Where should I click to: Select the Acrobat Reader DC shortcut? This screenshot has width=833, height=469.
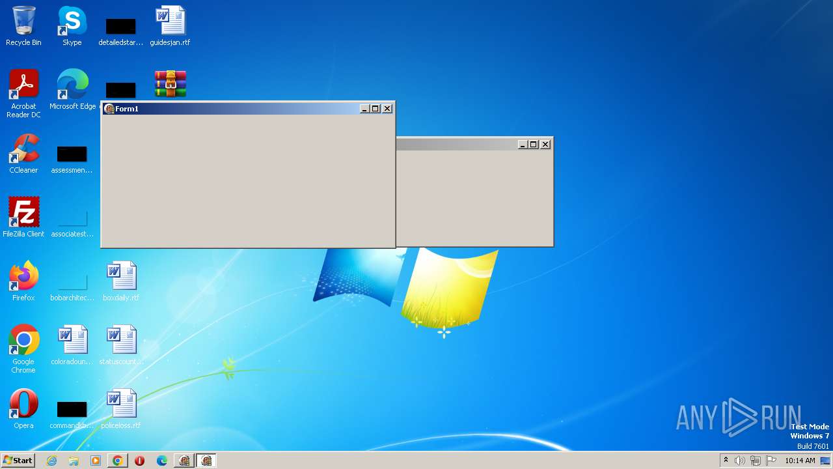23,94
